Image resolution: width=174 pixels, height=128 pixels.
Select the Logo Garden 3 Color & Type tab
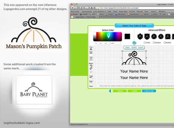(x=84, y=17)
